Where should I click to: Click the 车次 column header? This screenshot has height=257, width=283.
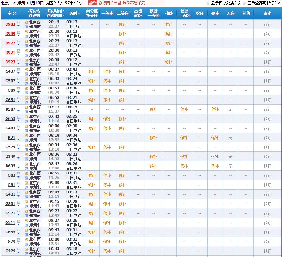point(12,13)
